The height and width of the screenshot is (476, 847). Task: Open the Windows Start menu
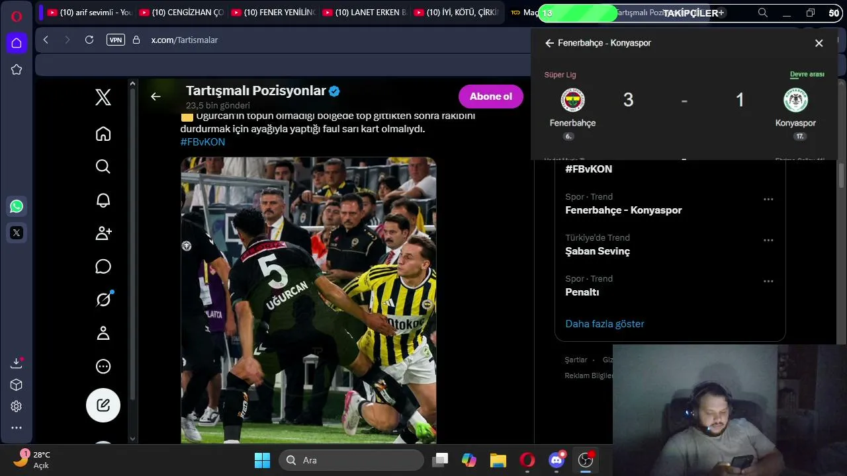tap(262, 460)
